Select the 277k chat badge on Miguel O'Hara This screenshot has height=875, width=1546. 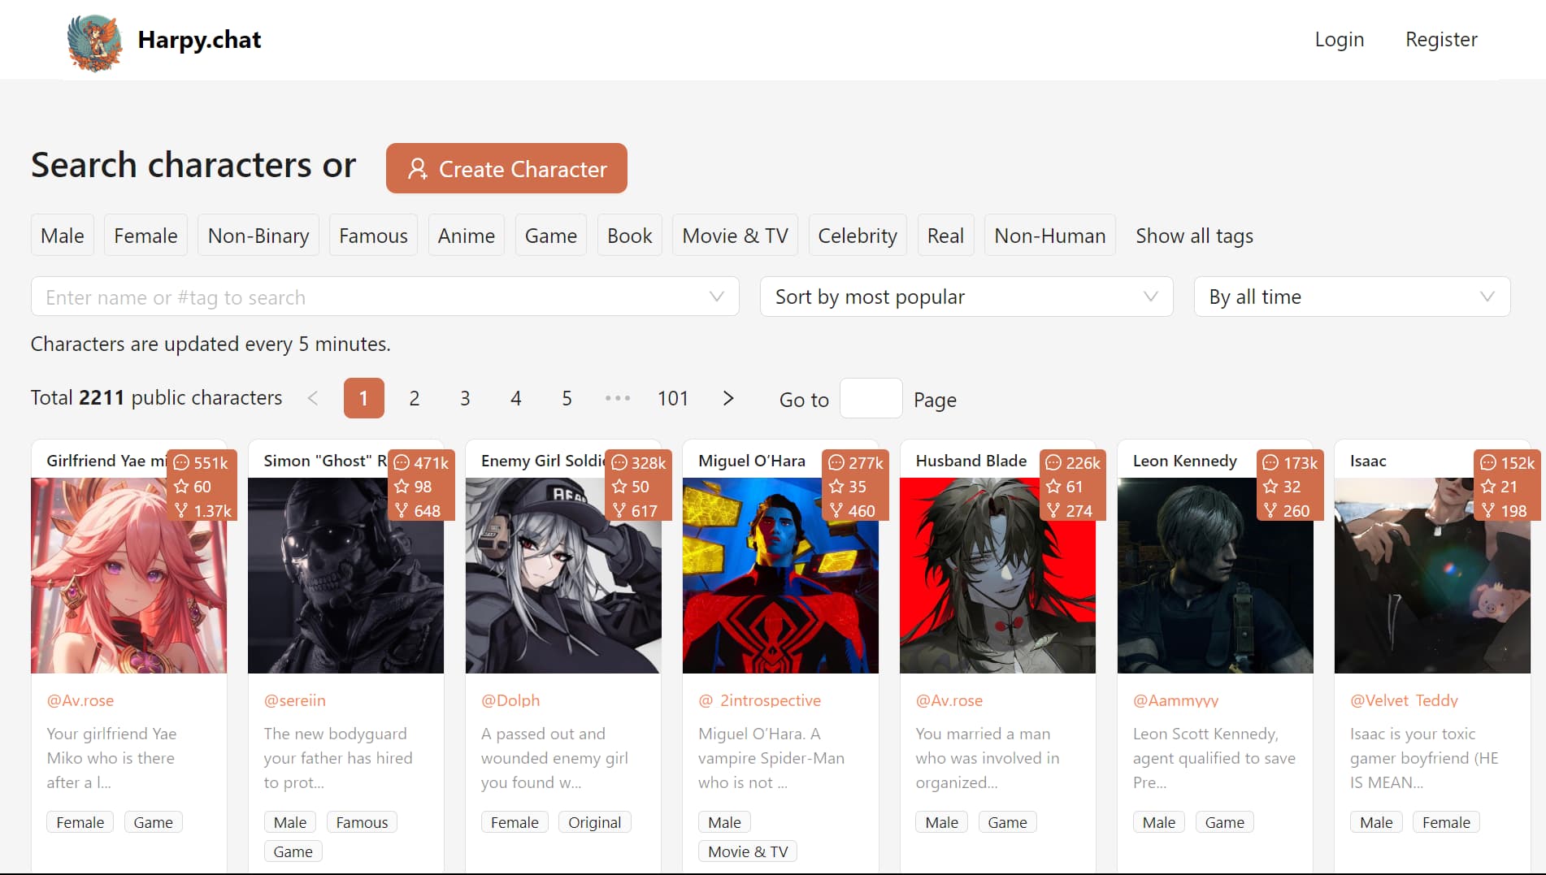[x=856, y=462]
